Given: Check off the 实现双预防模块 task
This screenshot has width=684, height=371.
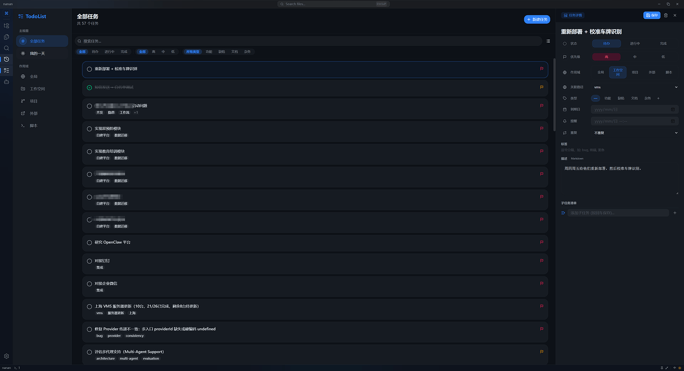Looking at the screenshot, I should click(89, 129).
